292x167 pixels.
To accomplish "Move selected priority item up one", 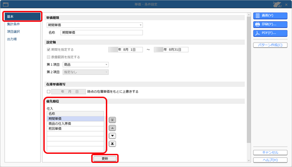I will click(112, 128).
